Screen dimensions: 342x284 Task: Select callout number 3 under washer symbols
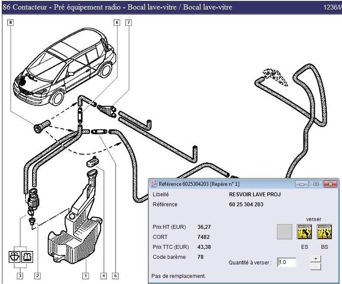pos(20,275)
